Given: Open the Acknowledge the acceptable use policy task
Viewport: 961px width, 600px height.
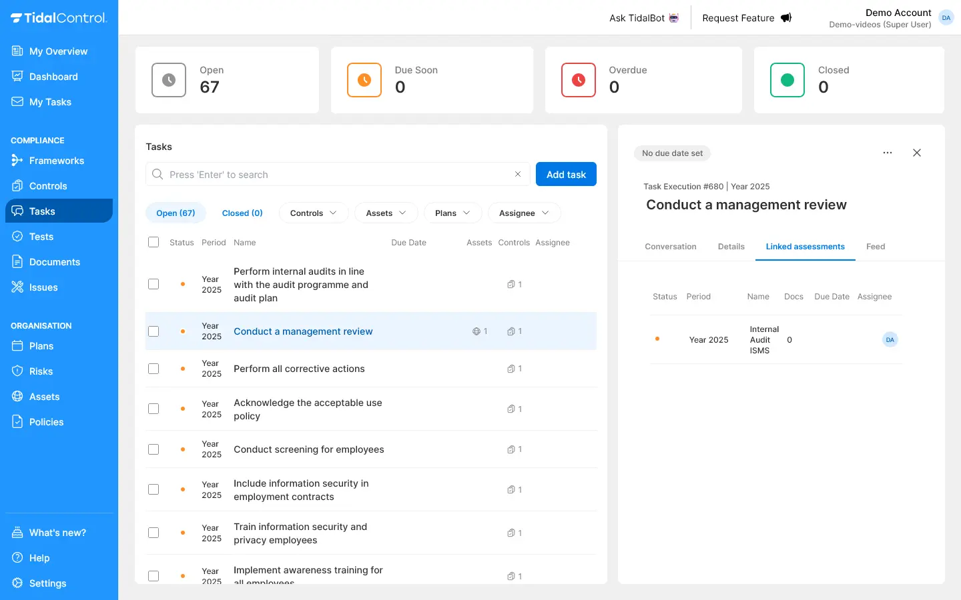Looking at the screenshot, I should coord(308,409).
